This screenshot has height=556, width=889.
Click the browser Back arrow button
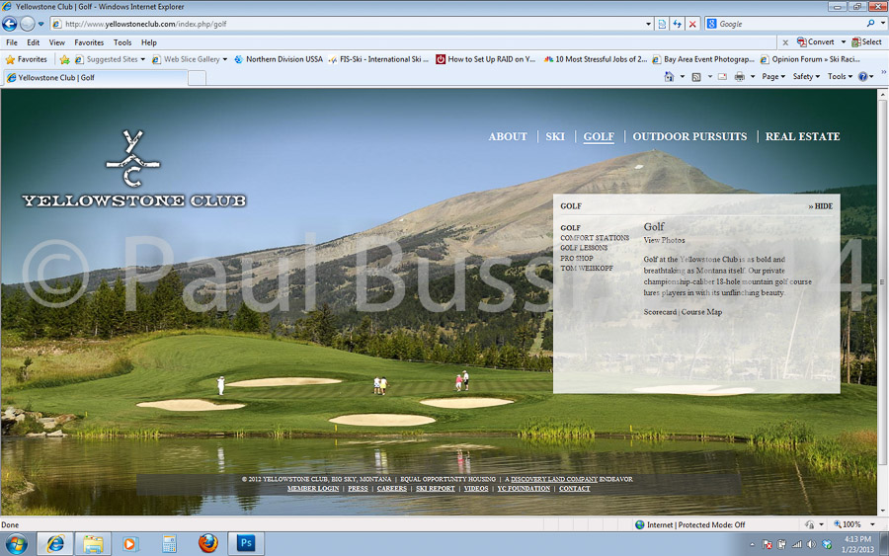(10, 24)
